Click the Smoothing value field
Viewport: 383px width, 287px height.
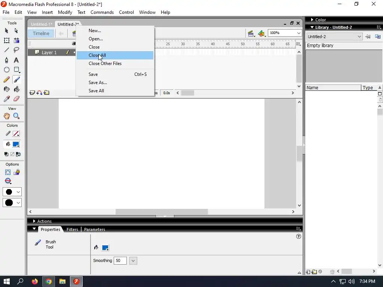120,260
